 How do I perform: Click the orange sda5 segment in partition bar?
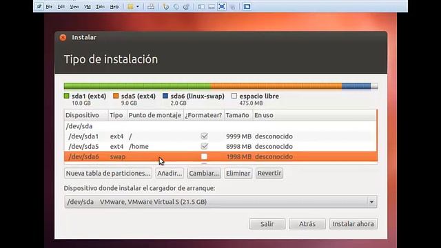(x=276, y=86)
